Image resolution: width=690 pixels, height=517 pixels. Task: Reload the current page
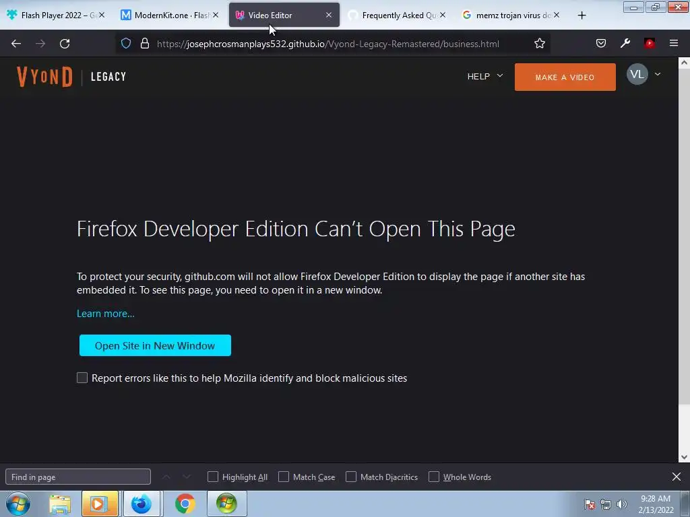65,44
